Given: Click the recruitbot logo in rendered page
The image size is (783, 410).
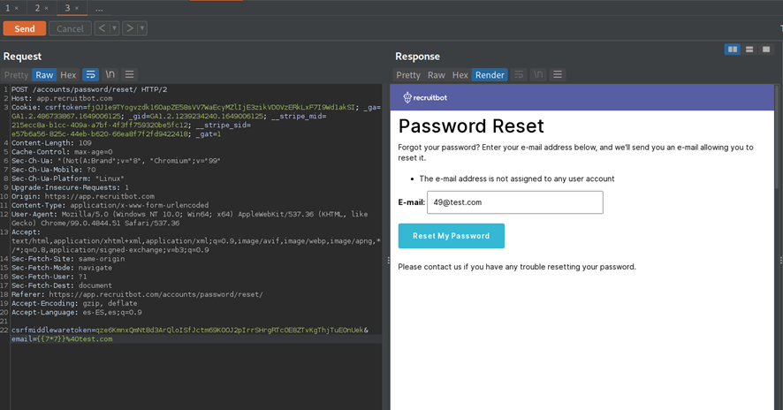Looking at the screenshot, I should click(x=425, y=97).
